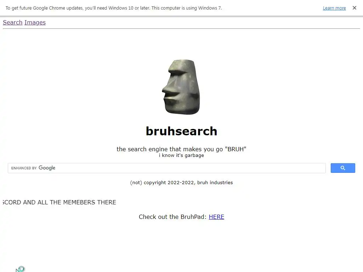363x272 pixels.
Task: Click the blue magnifier search button
Action: (343, 168)
